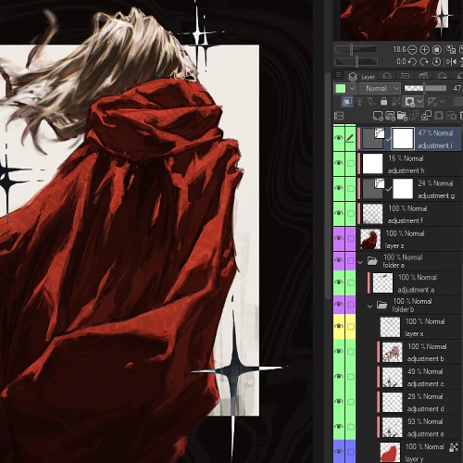Toggle eye icon for layer z
Viewport: 463px width, 463px height.
339,238
